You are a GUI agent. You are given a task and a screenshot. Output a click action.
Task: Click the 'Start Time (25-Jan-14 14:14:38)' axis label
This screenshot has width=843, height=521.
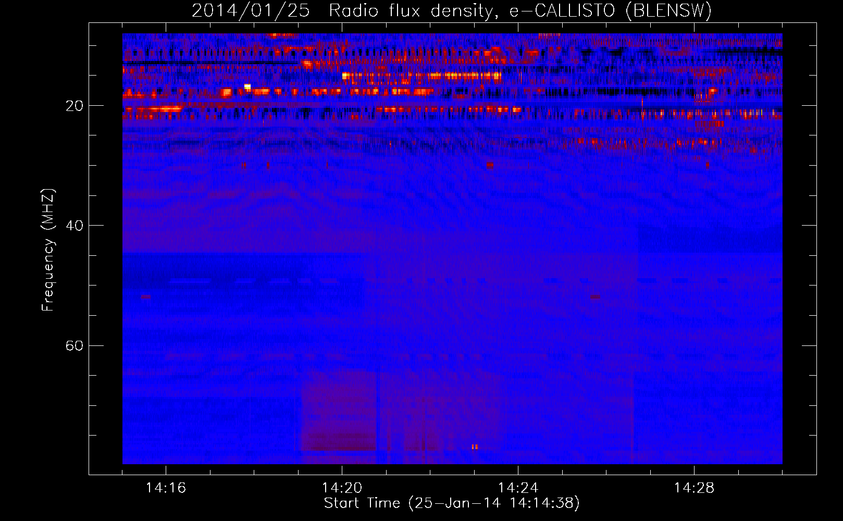[452, 503]
